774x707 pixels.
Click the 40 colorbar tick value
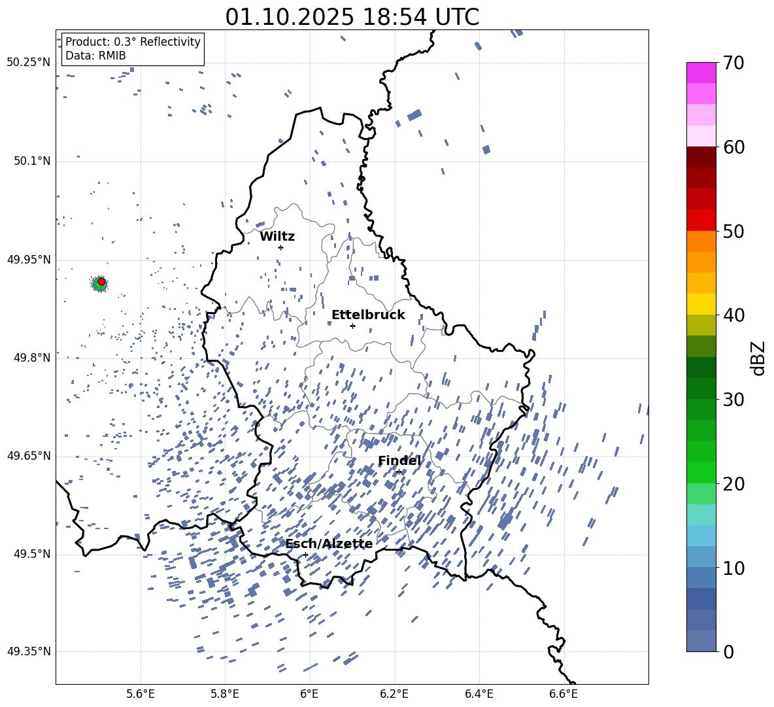pos(733,315)
